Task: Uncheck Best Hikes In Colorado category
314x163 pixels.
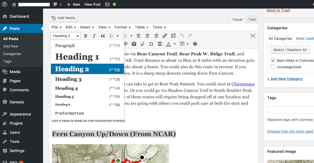Action: (273, 60)
